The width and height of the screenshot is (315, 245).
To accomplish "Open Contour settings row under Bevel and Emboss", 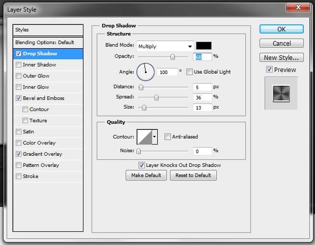I will coord(48,110).
